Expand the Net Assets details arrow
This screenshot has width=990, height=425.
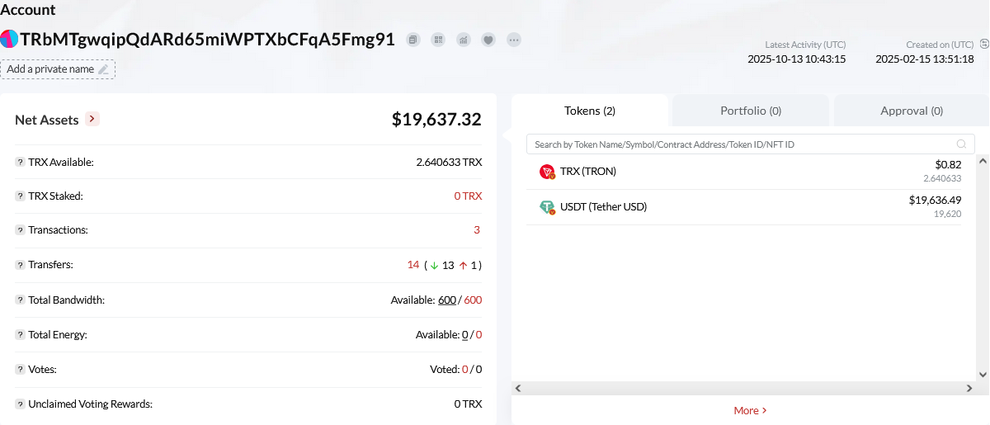click(x=92, y=120)
